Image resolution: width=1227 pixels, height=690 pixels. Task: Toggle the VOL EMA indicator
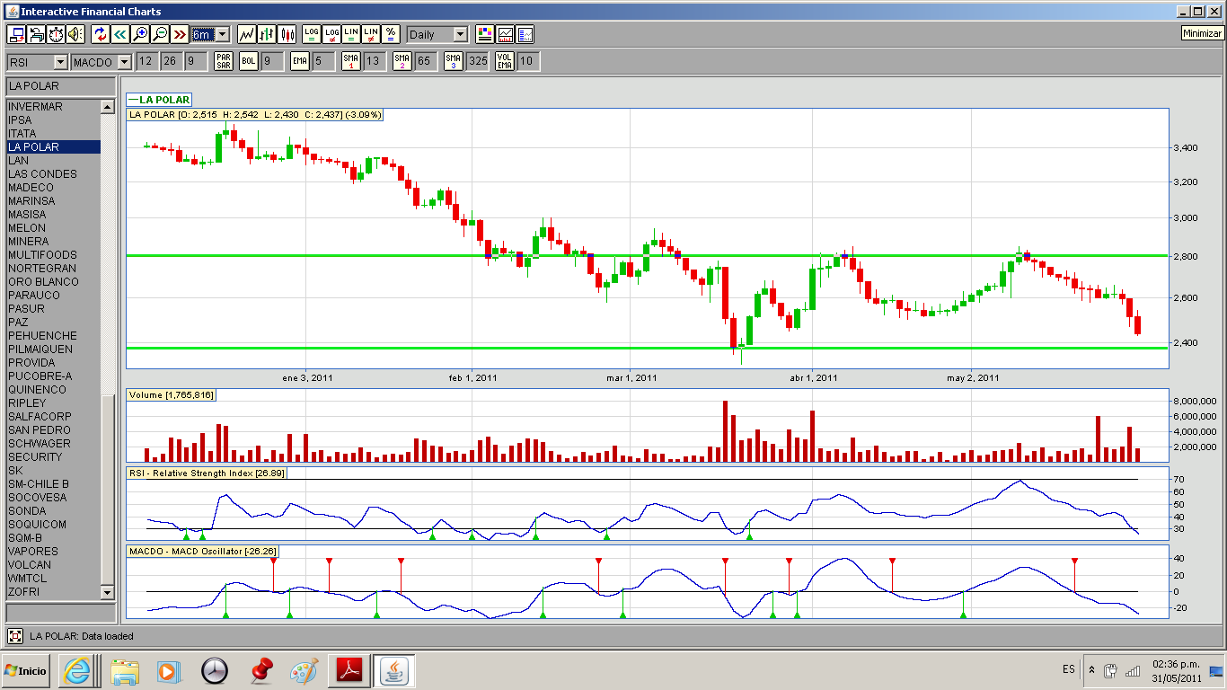[x=504, y=61]
